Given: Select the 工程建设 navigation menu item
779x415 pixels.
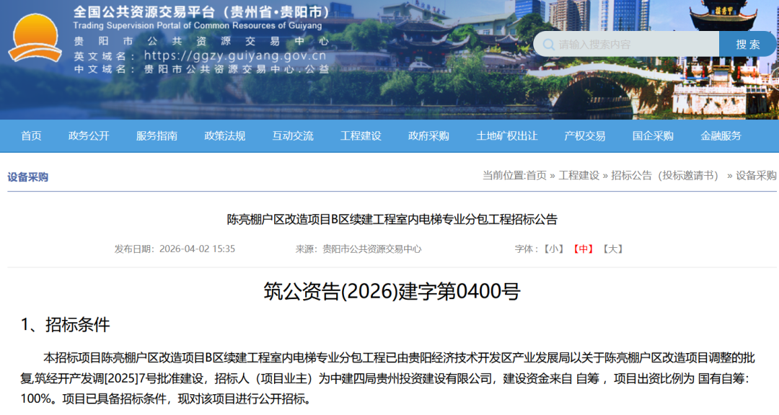Looking at the screenshot, I should (x=361, y=136).
